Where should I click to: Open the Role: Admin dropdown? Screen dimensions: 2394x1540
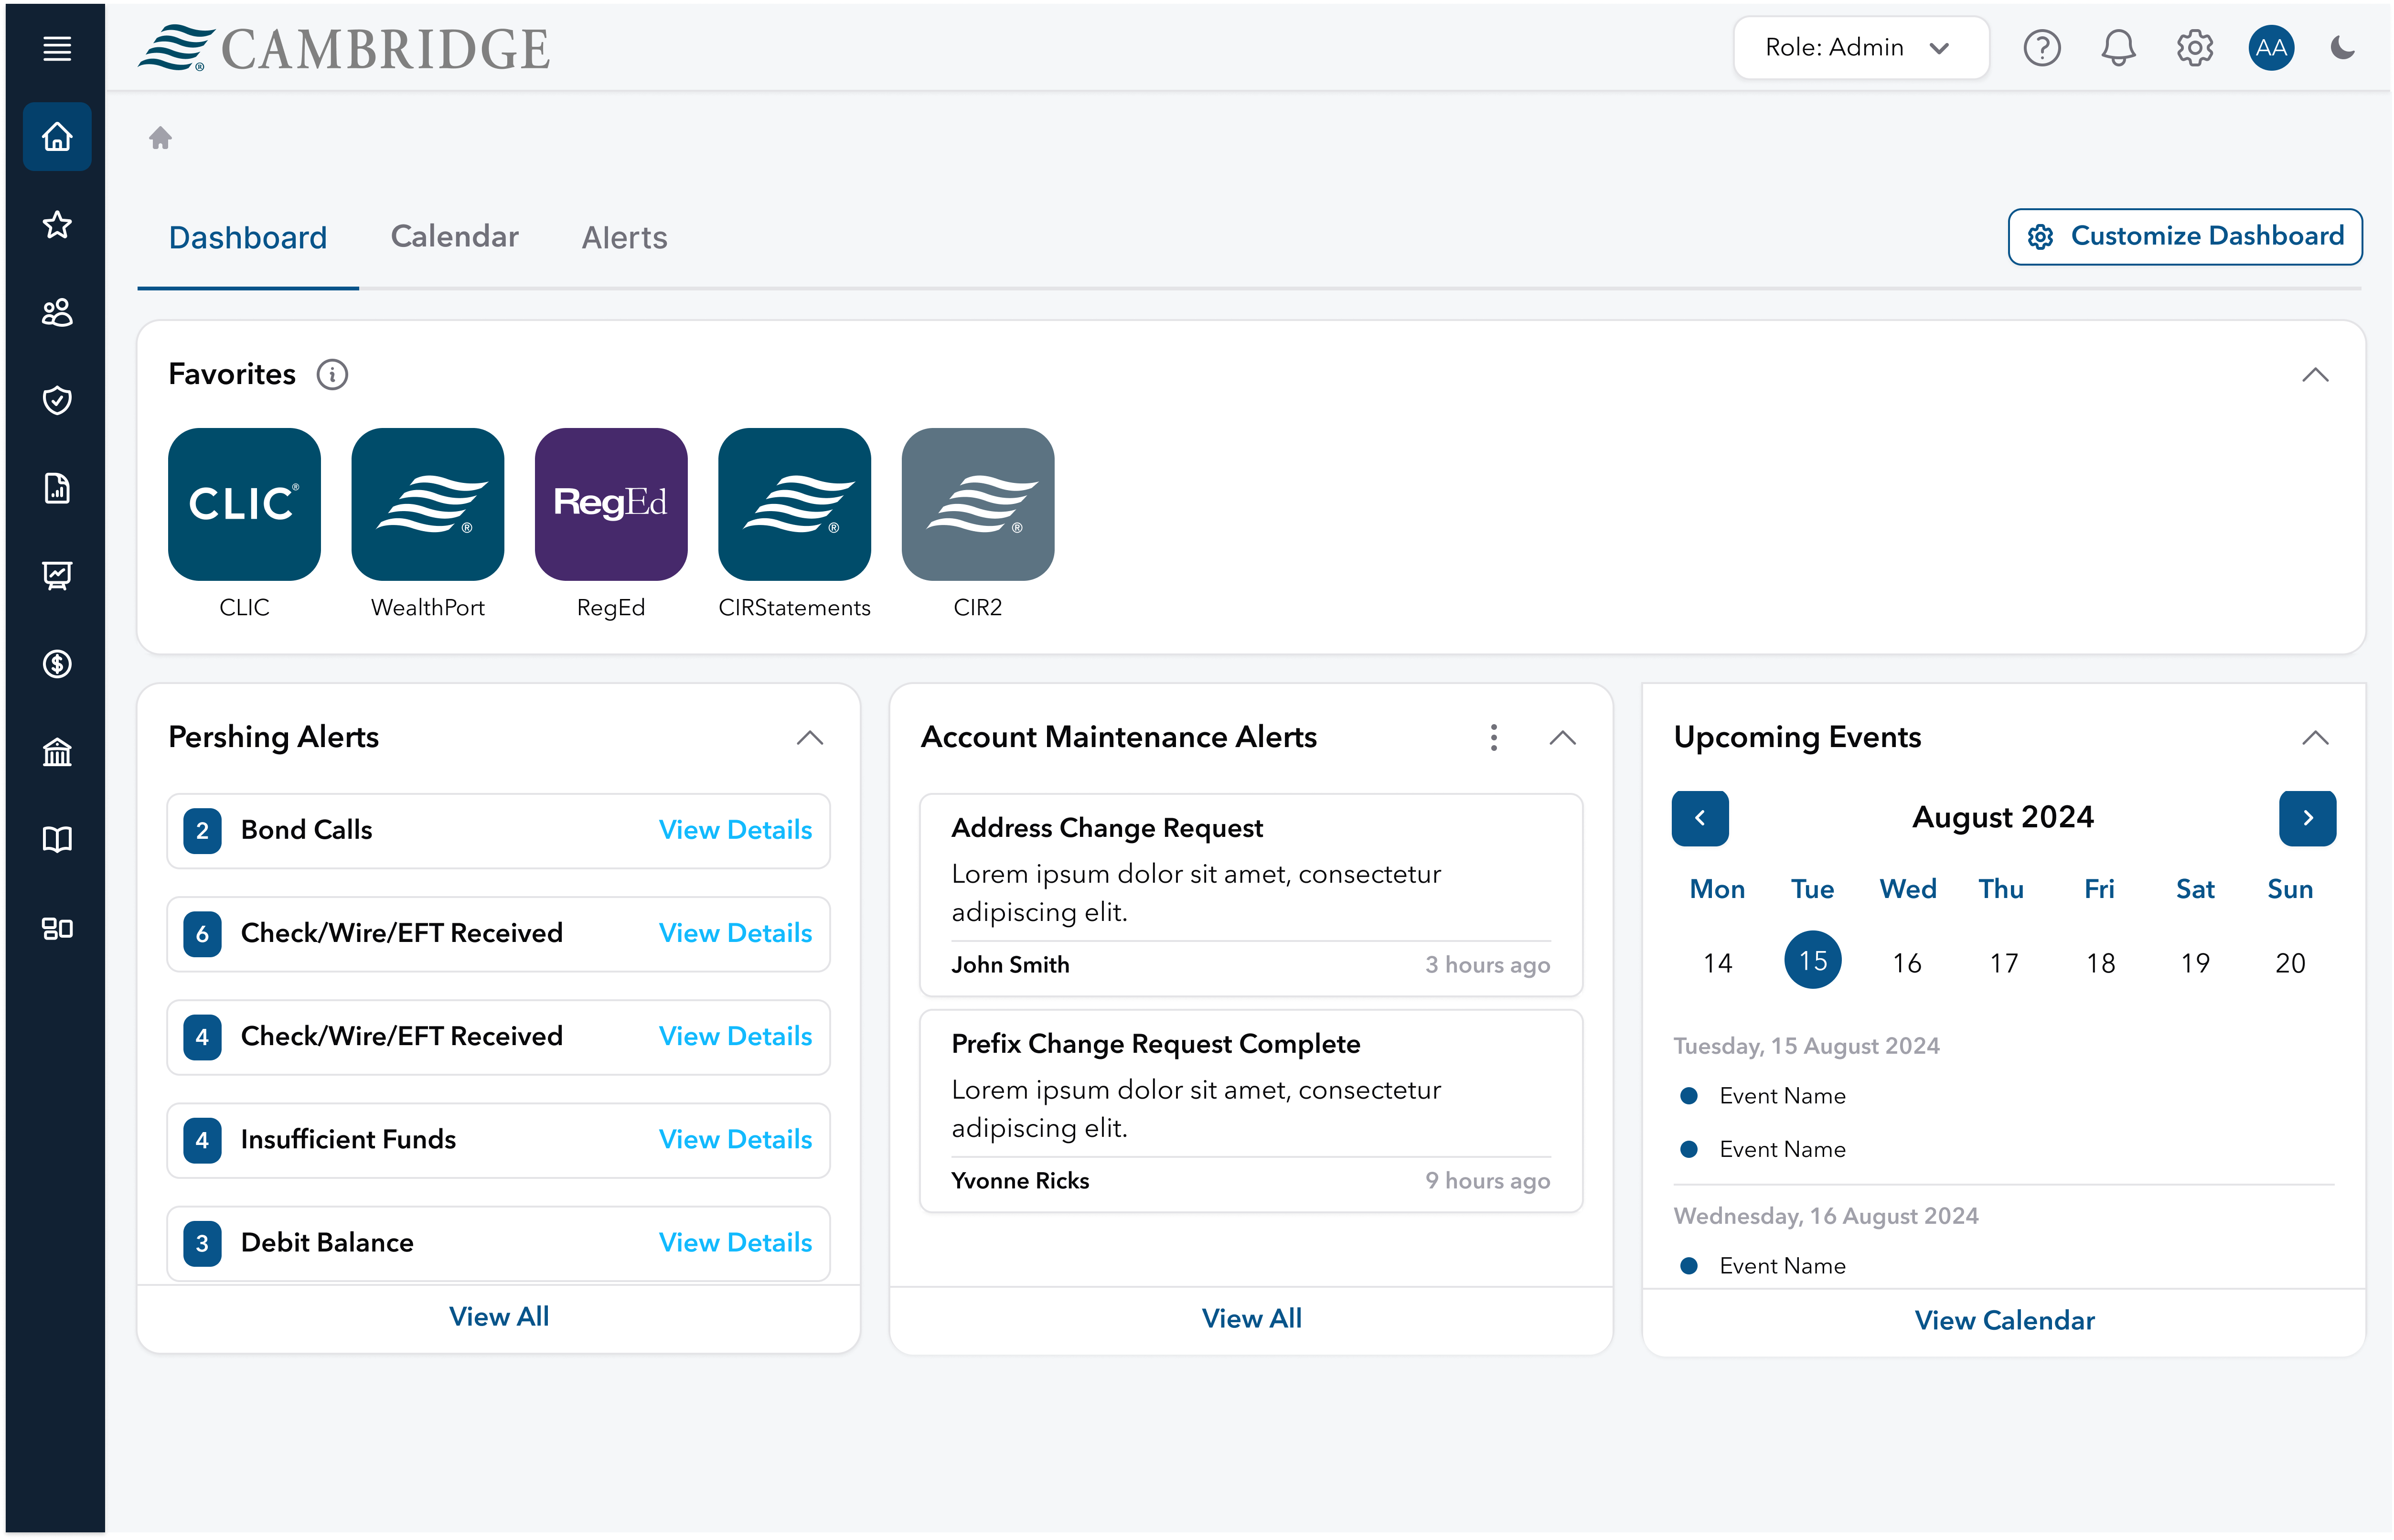1860,47
